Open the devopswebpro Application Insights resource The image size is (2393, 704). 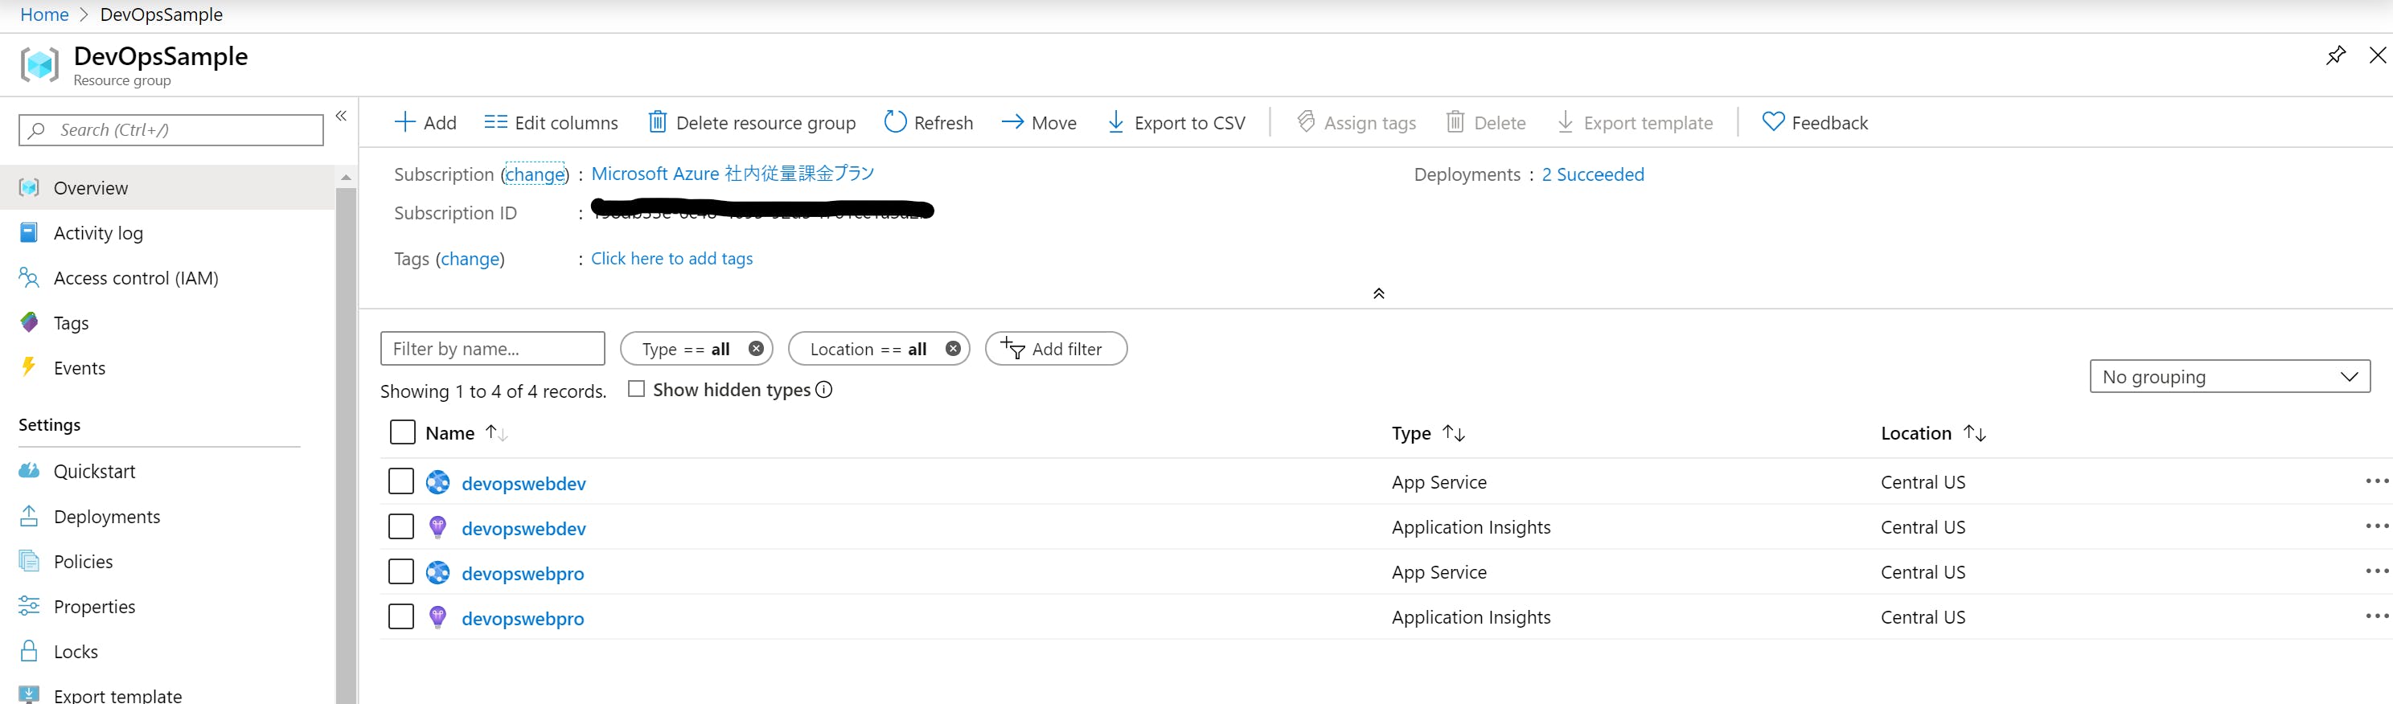tap(523, 618)
